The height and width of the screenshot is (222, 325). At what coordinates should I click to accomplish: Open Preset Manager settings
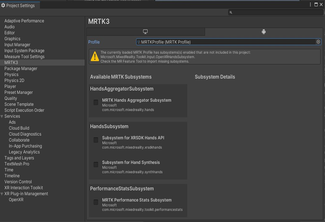click(x=19, y=92)
